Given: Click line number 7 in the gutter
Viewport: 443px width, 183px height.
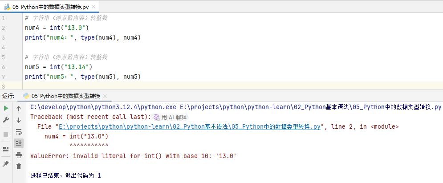Looking at the screenshot, I should tap(4, 86).
